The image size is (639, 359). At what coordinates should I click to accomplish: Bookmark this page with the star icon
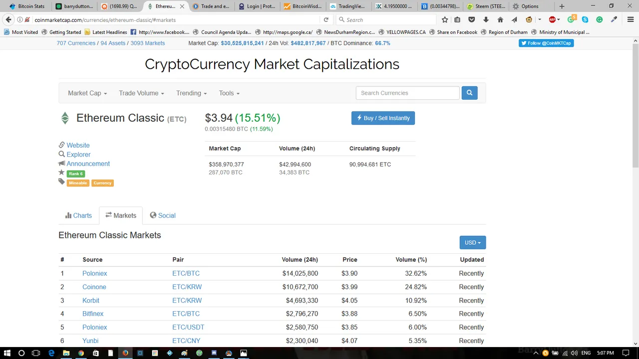coord(445,20)
